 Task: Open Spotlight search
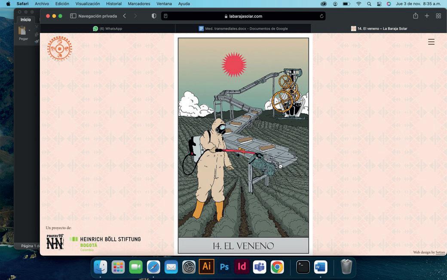[369, 4]
